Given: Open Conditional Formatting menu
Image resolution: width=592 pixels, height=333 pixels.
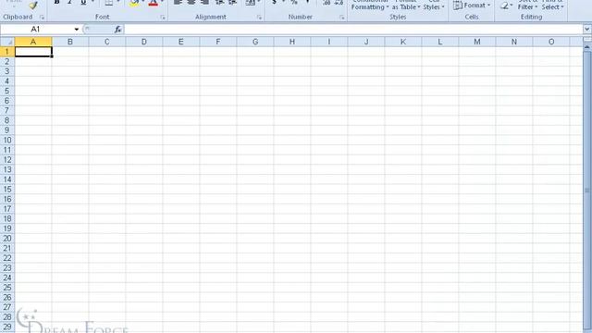Looking at the screenshot, I should pyautogui.click(x=370, y=5).
